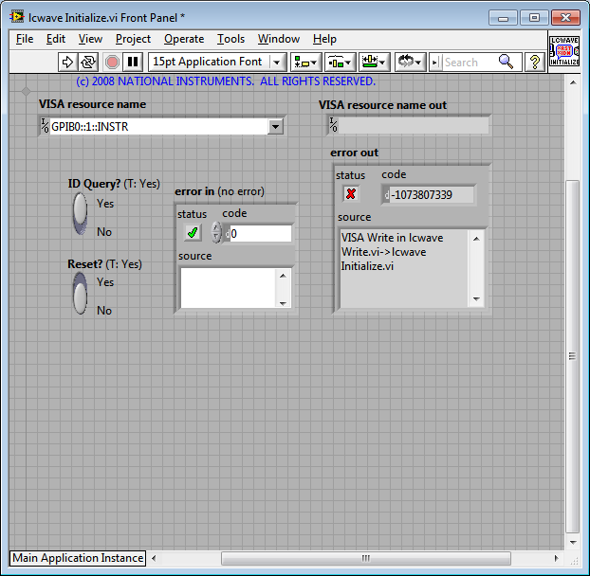Click error in code stepper arrows
590x576 pixels.
(x=216, y=232)
